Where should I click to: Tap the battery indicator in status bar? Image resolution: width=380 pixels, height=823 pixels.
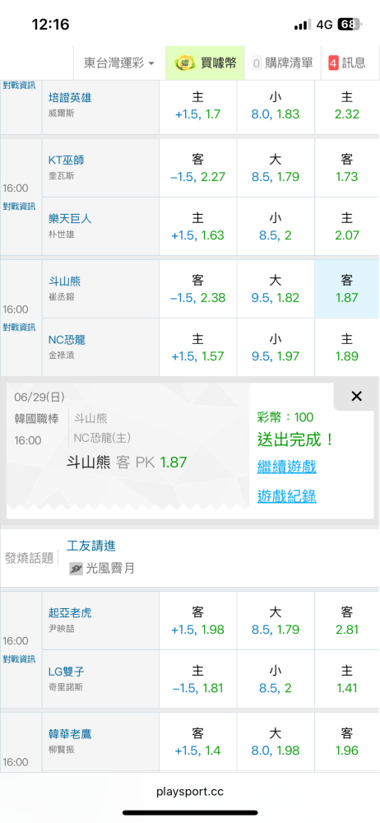(349, 25)
